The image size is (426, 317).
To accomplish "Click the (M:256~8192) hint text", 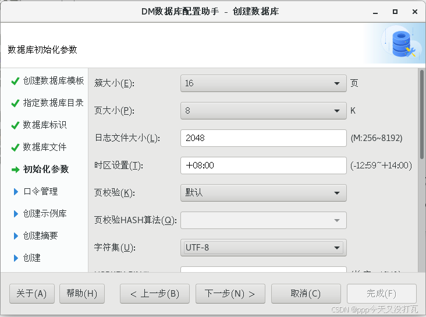I will 377,138.
